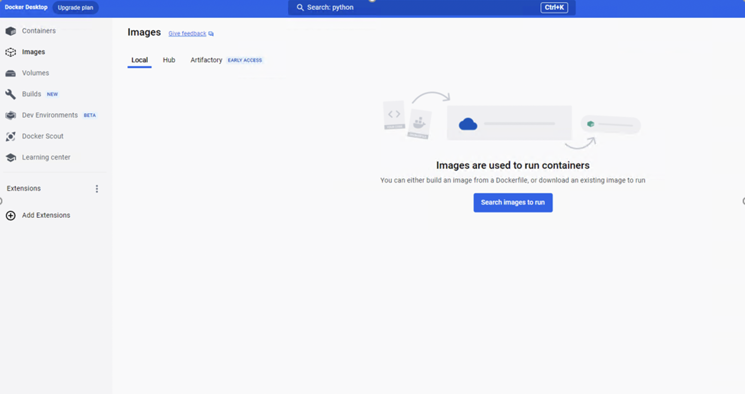
Task: Click the search magnifier icon
Action: click(x=300, y=7)
